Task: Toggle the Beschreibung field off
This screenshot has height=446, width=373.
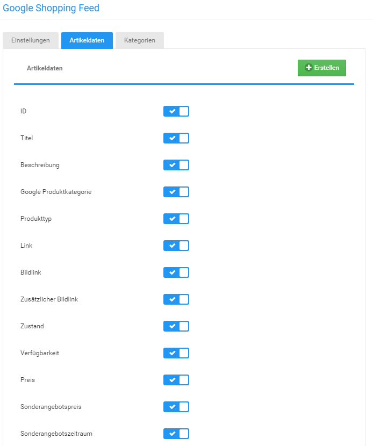Action: click(x=176, y=165)
